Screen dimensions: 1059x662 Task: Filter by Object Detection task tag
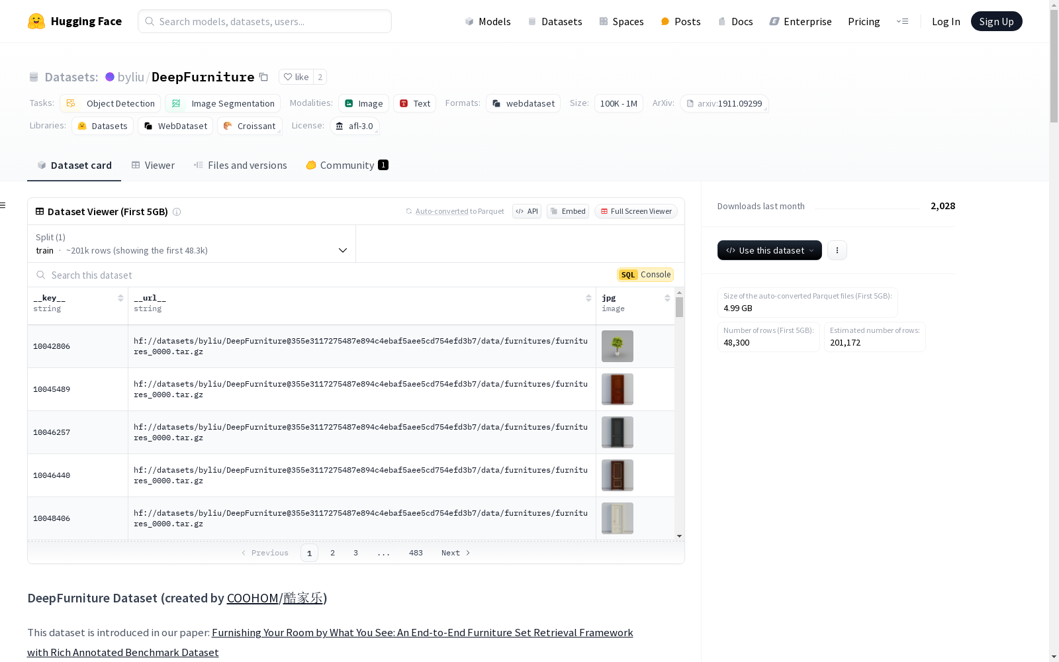tap(111, 103)
